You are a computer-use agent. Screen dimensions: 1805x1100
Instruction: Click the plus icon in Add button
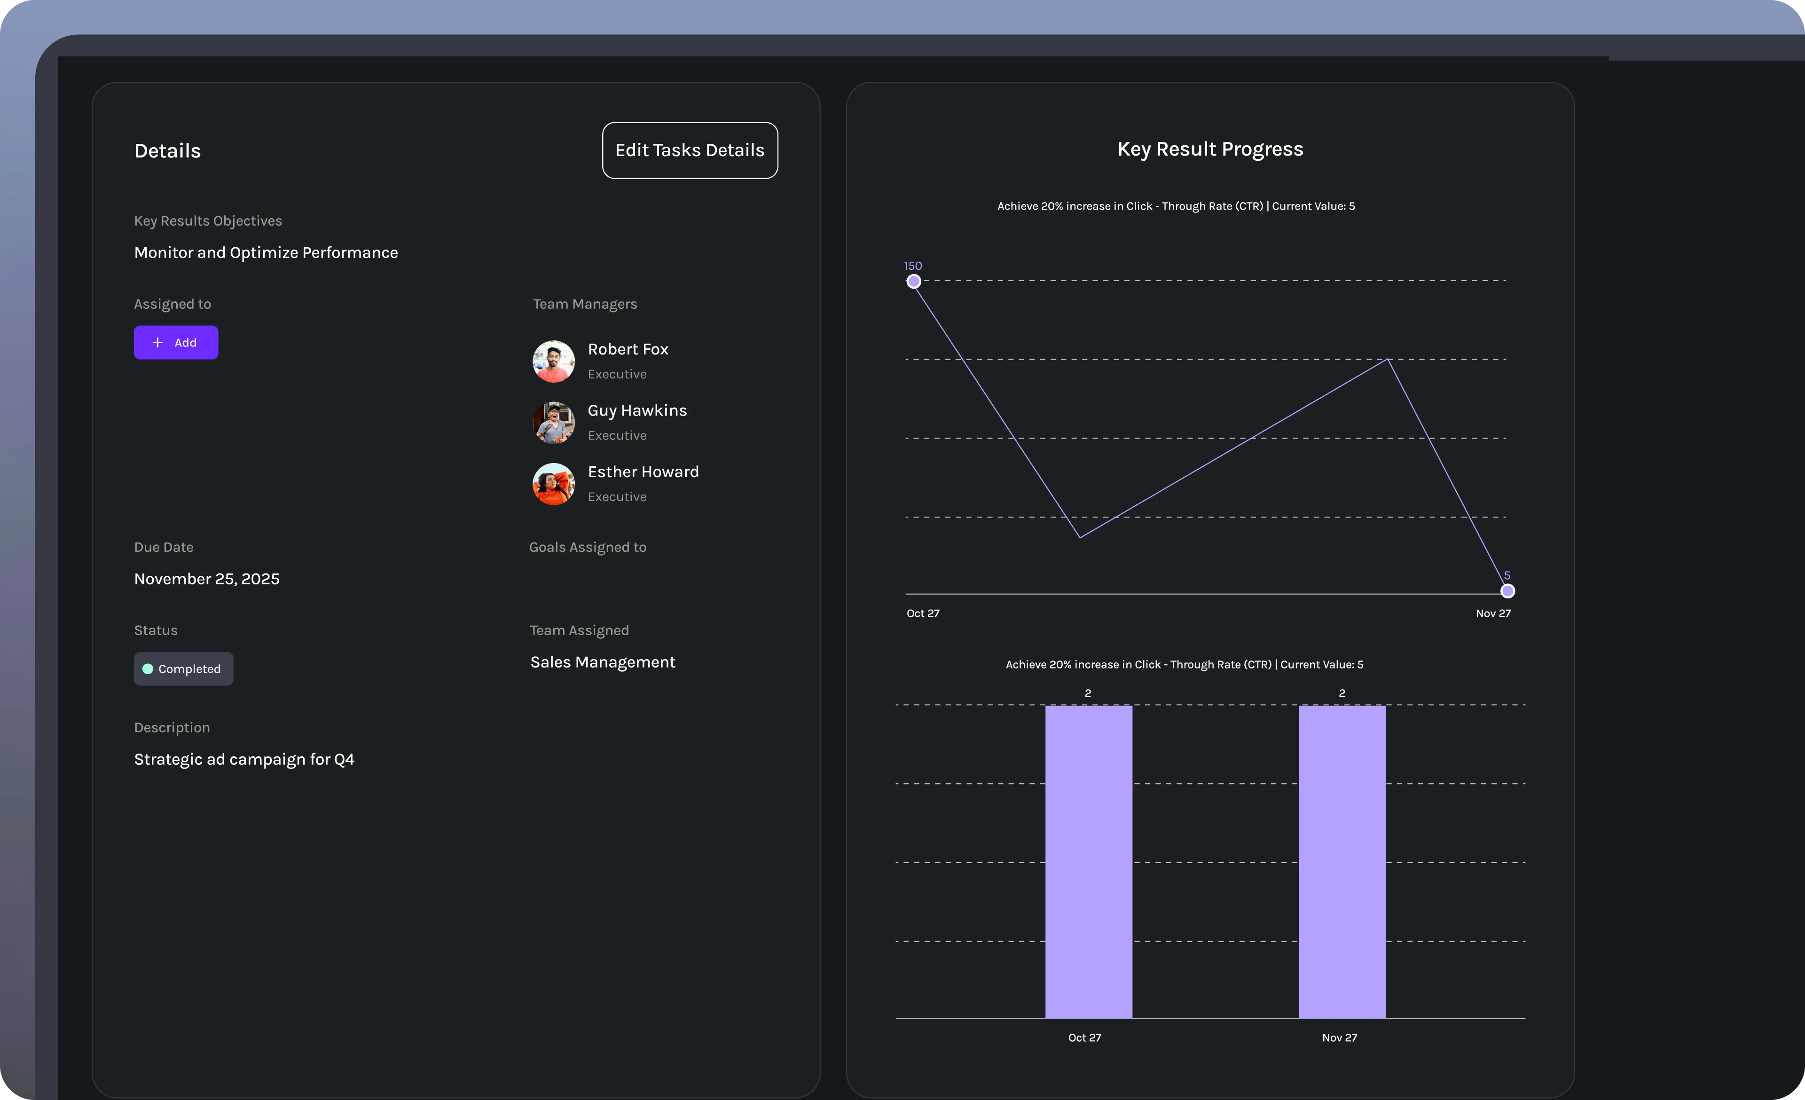coord(157,343)
